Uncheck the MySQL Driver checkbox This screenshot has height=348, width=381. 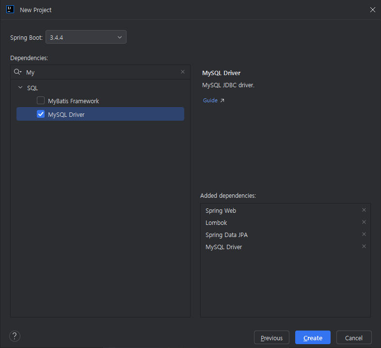click(x=41, y=114)
